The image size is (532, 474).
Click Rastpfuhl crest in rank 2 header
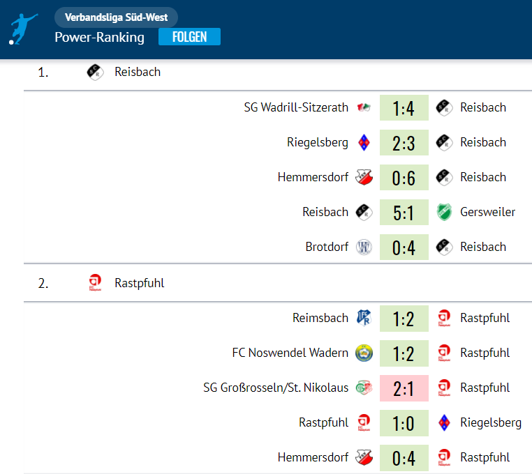(x=95, y=282)
